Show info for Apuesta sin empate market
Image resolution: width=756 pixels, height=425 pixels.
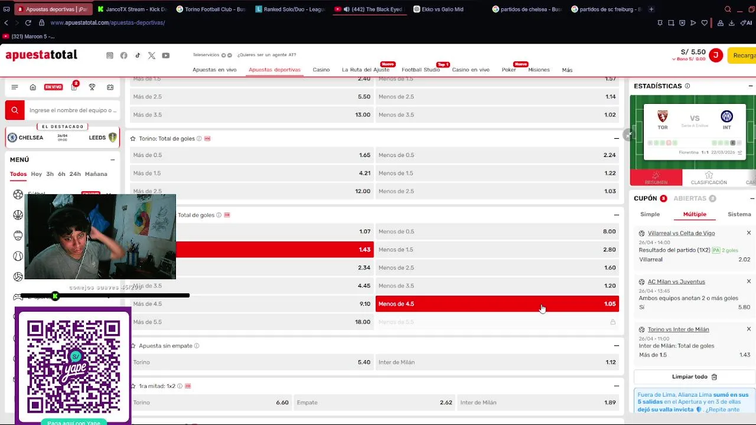point(197,346)
